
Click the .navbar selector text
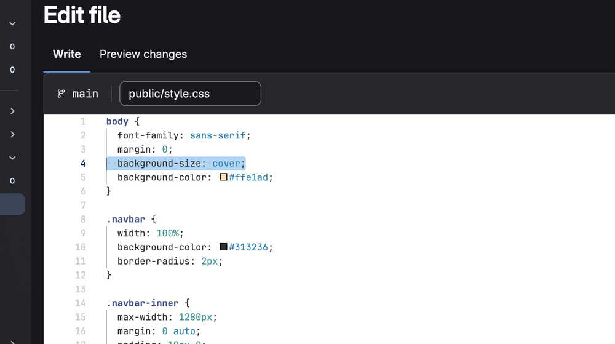127,219
